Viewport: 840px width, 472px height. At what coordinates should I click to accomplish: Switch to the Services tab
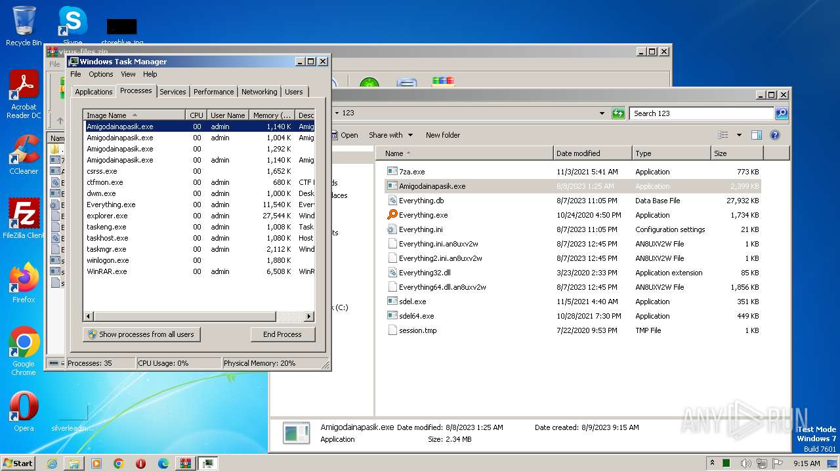coord(173,92)
